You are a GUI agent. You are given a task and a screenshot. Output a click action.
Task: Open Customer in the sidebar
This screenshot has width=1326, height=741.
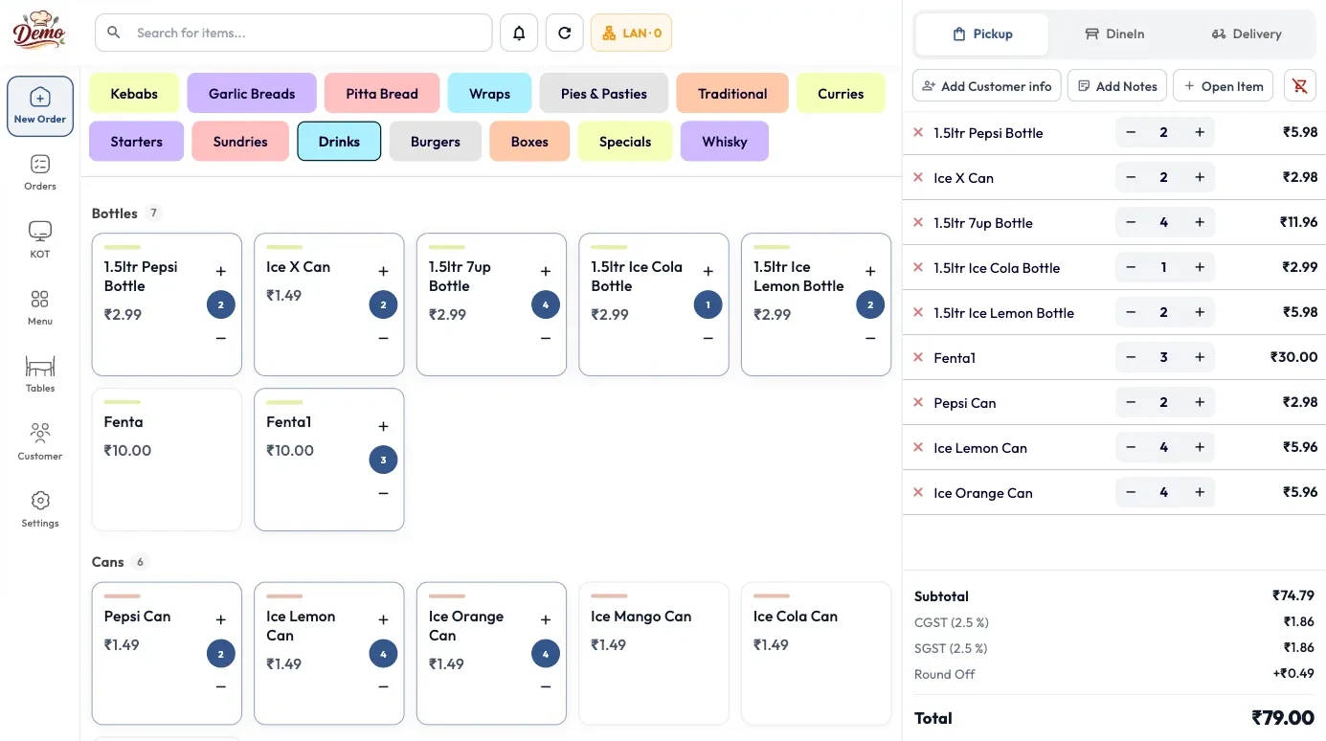point(40,442)
